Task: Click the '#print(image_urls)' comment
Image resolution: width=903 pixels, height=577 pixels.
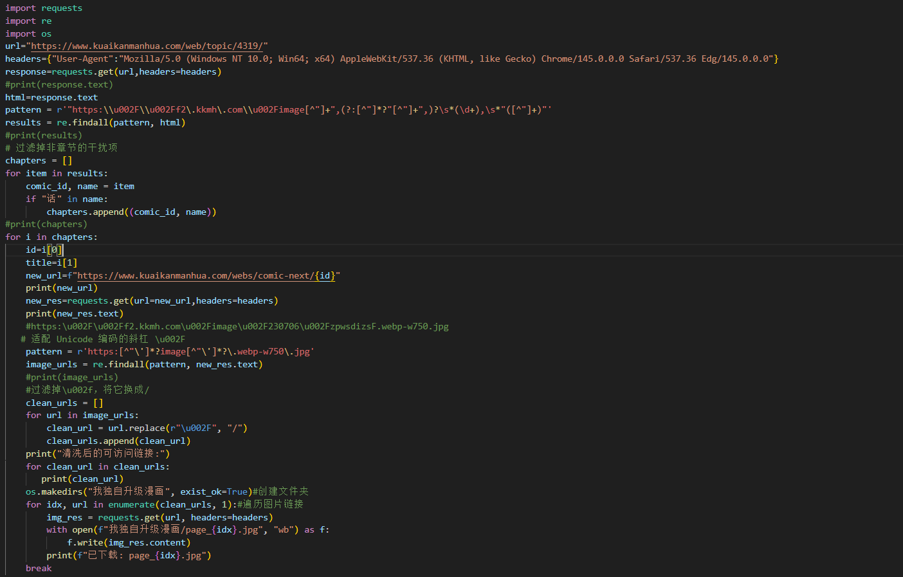Action: (x=72, y=378)
